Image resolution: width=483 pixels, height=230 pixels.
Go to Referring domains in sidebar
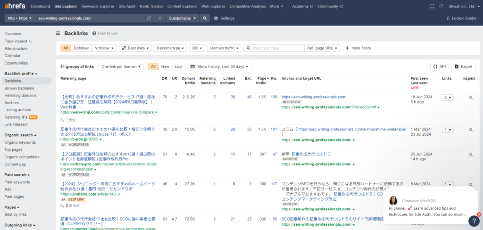pyautogui.click(x=20, y=95)
